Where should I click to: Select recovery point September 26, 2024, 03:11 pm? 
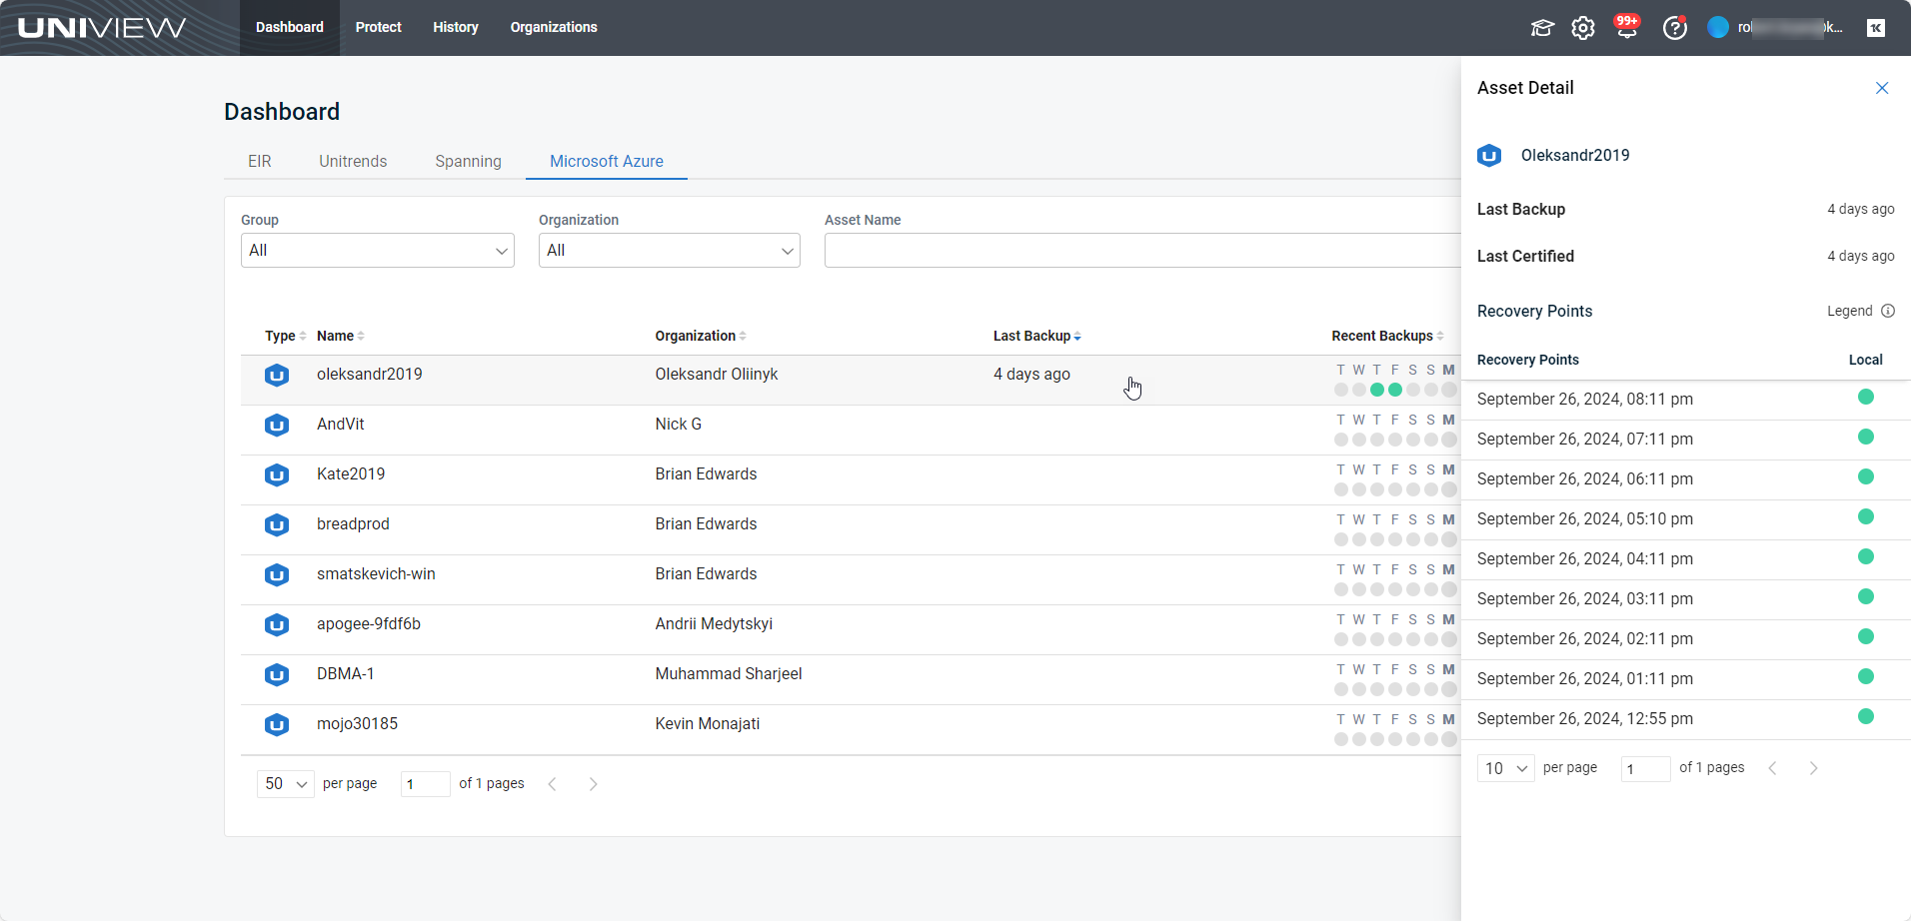tap(1585, 599)
